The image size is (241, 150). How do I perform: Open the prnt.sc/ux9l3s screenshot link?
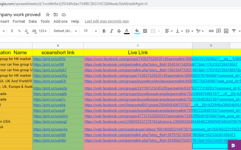point(49,59)
